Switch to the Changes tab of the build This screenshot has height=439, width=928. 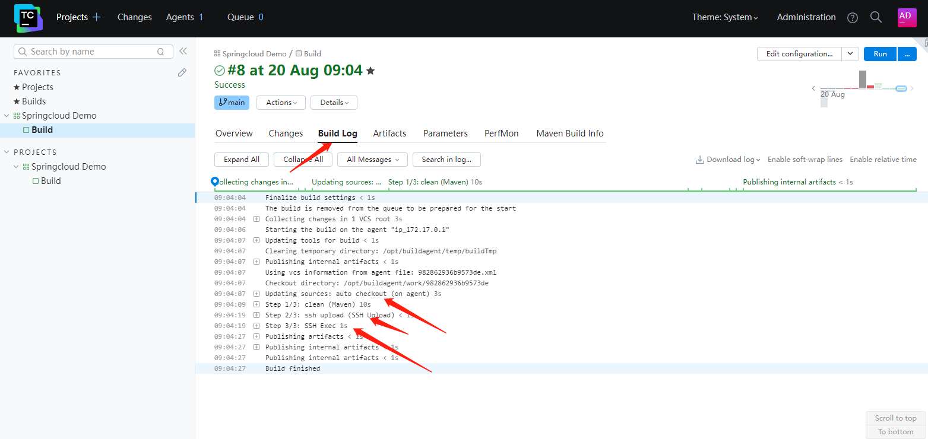pyautogui.click(x=286, y=133)
